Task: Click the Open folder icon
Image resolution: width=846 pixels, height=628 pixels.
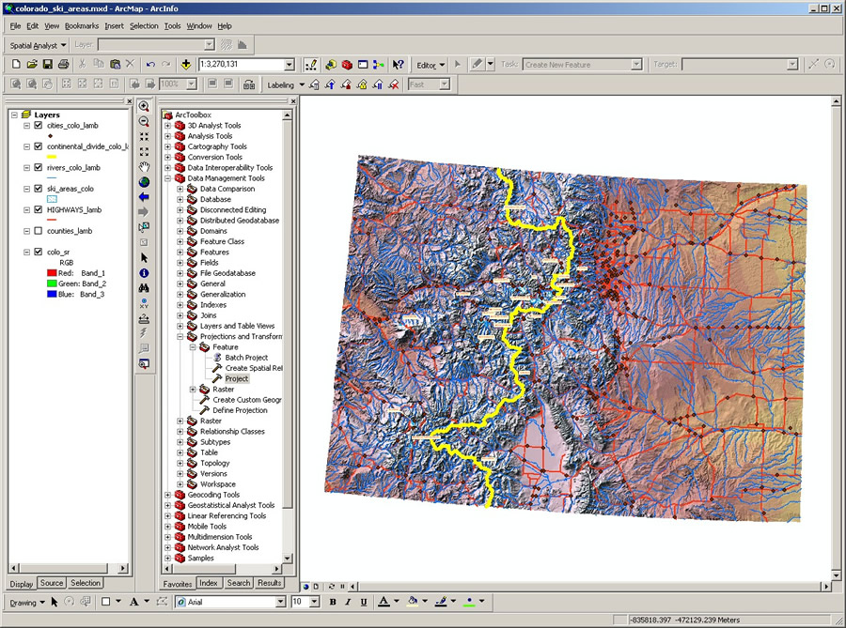Action: tap(32, 64)
